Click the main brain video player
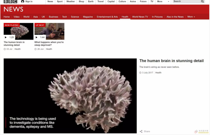 pos(70,96)
